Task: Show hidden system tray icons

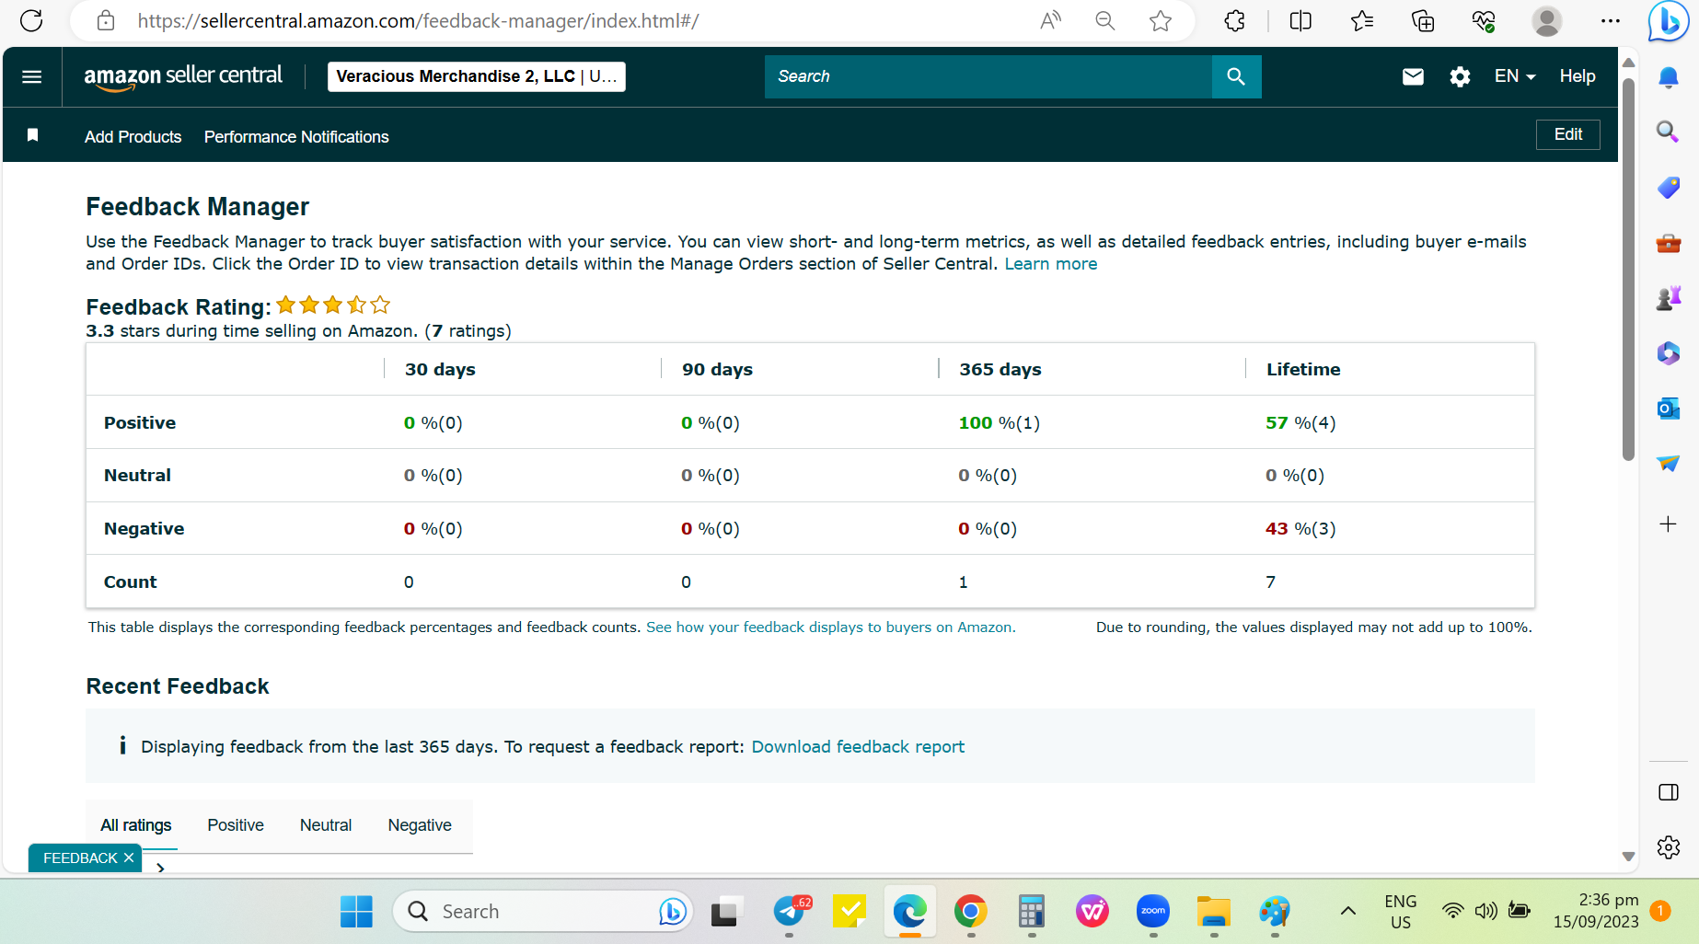Action: click(1347, 911)
